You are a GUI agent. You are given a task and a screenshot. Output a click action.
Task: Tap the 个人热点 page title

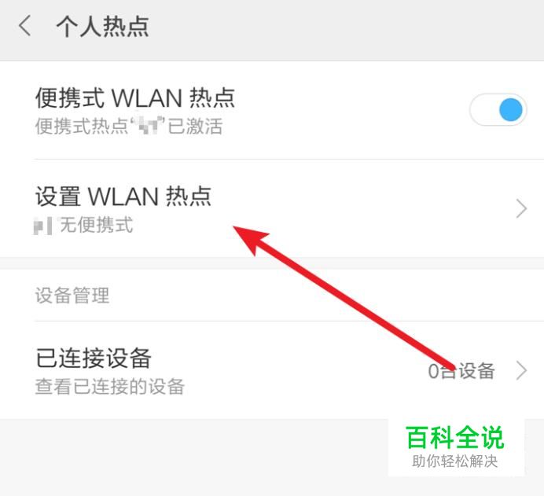click(x=103, y=26)
